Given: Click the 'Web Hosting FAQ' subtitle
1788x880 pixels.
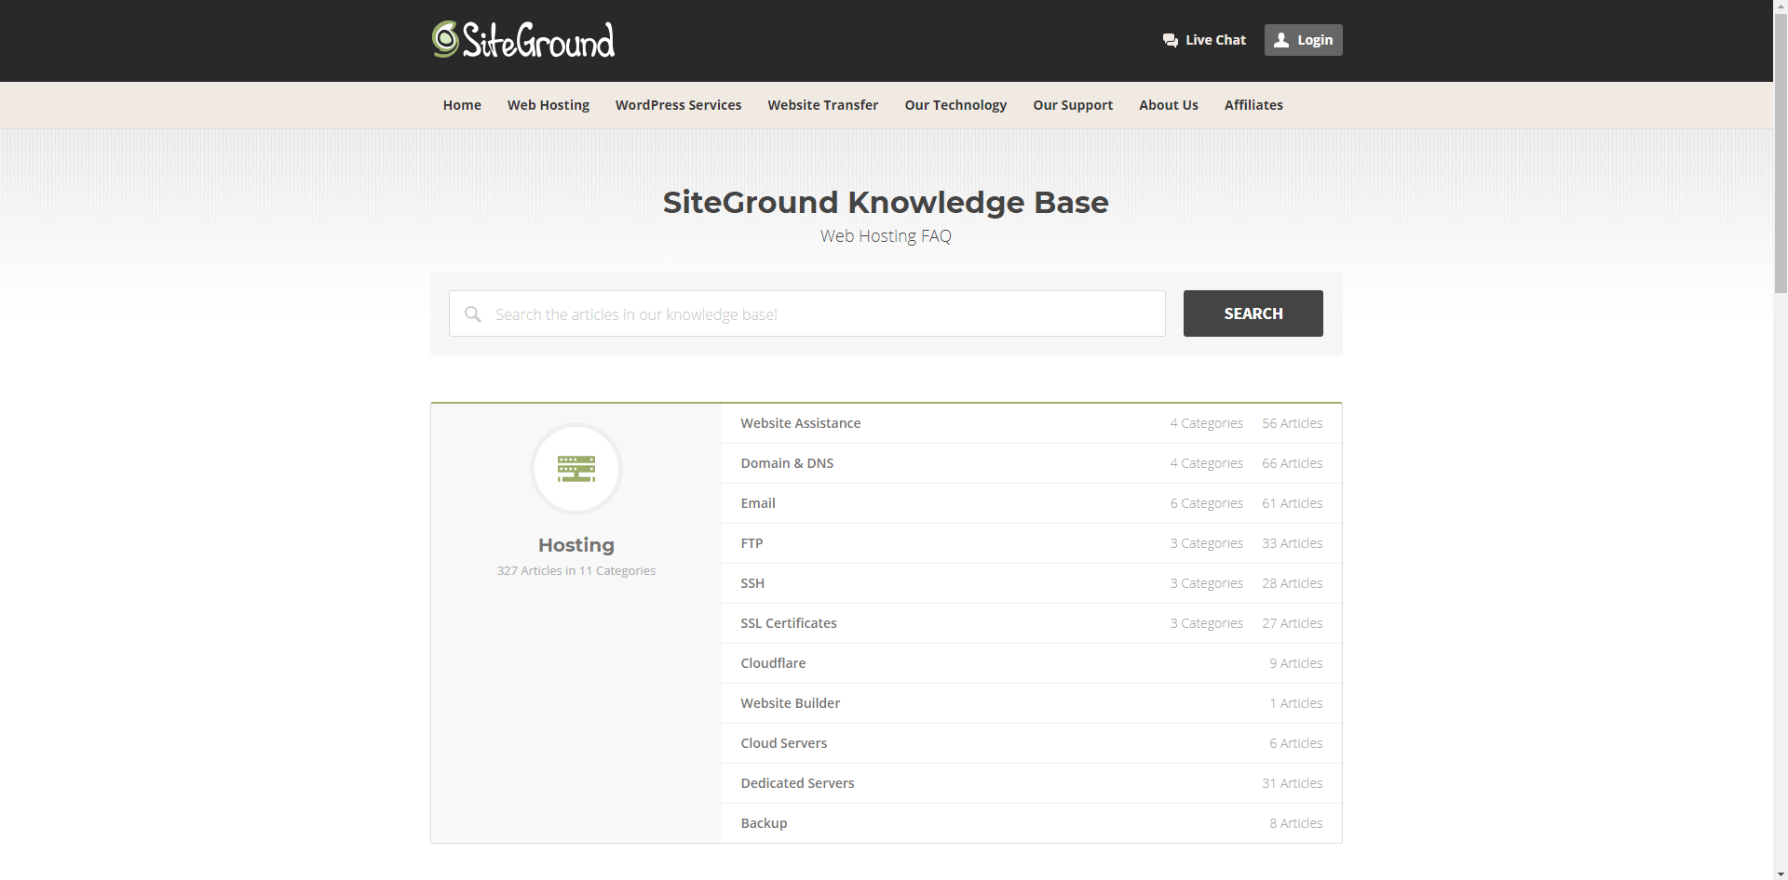Looking at the screenshot, I should click(886, 236).
